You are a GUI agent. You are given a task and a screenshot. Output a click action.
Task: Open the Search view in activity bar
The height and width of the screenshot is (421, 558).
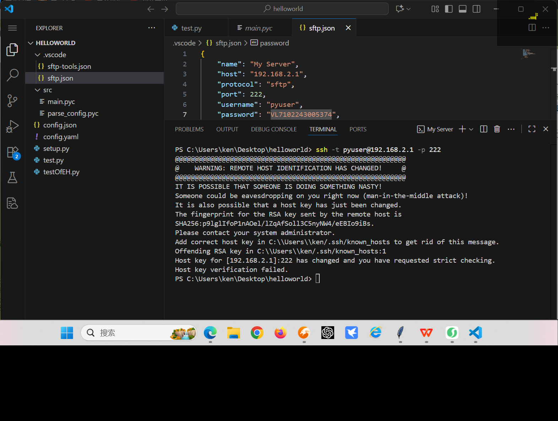click(12, 75)
